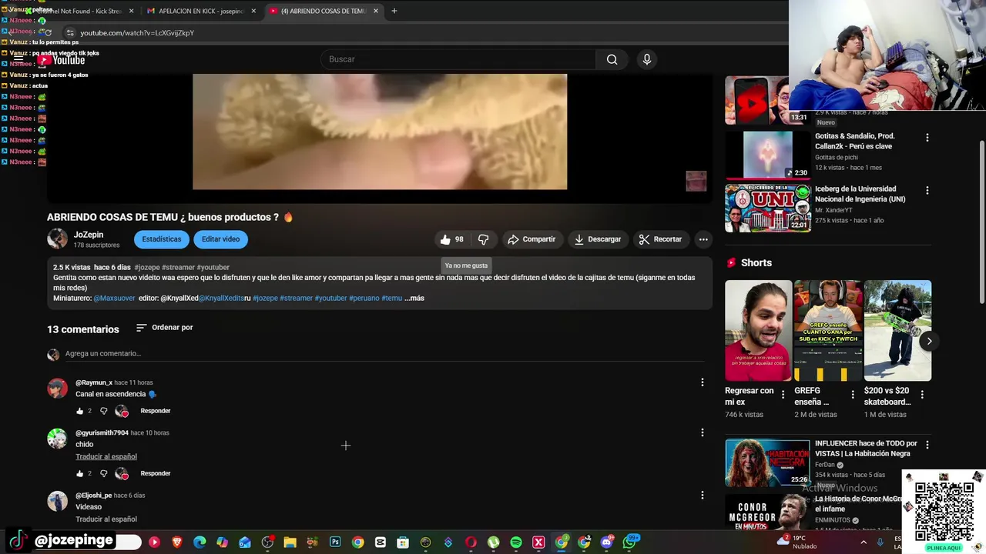The width and height of the screenshot is (986, 554).
Task: Start voice search with the microphone
Action: pos(647,59)
